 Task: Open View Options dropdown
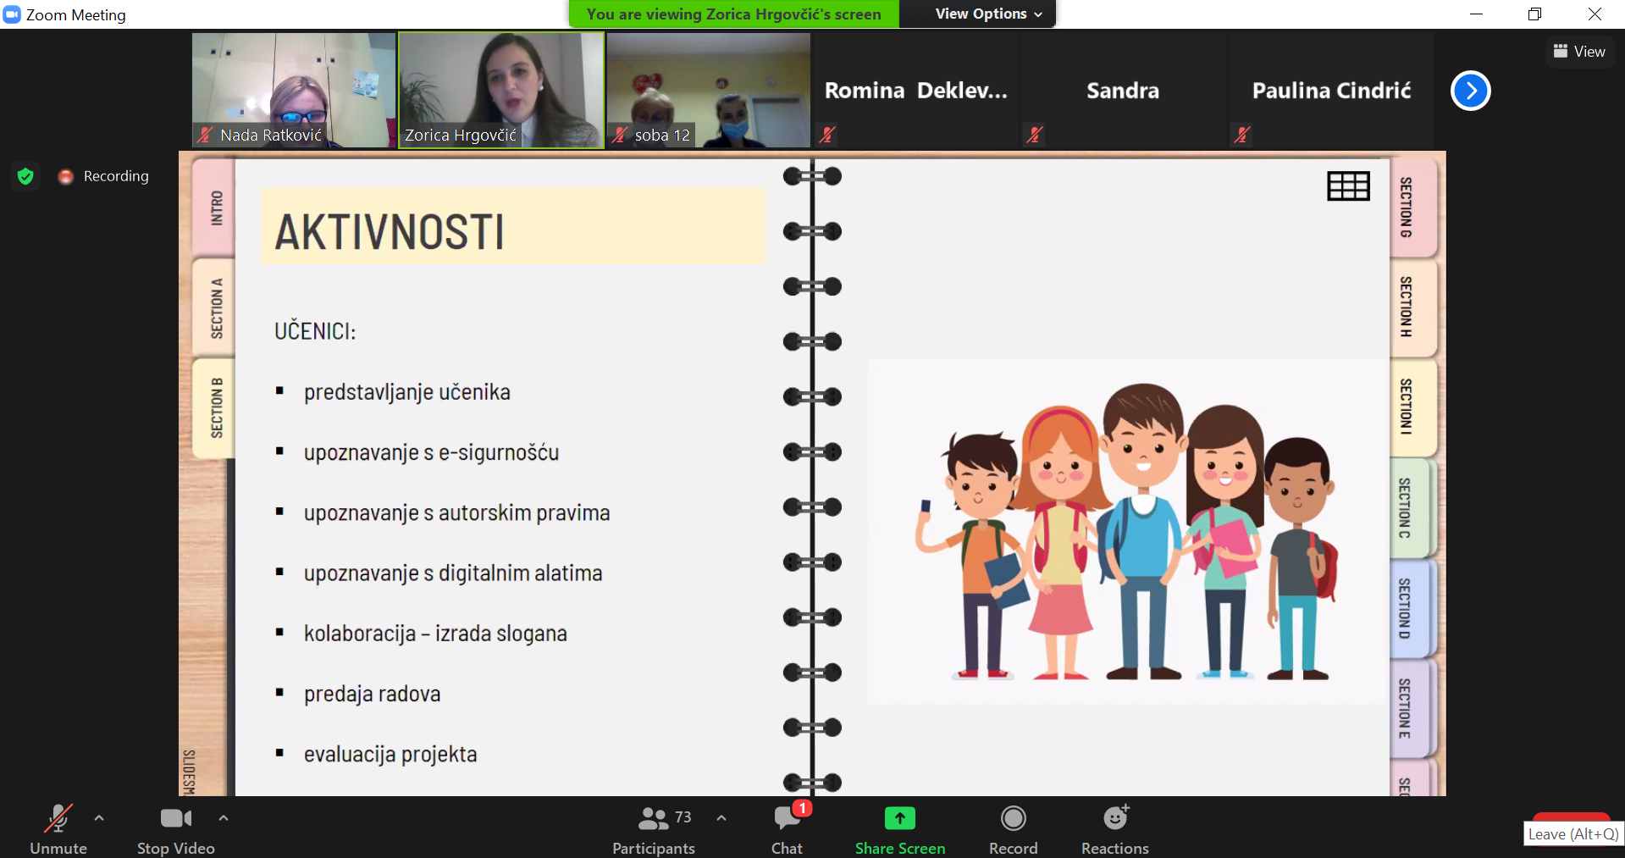[x=988, y=14]
